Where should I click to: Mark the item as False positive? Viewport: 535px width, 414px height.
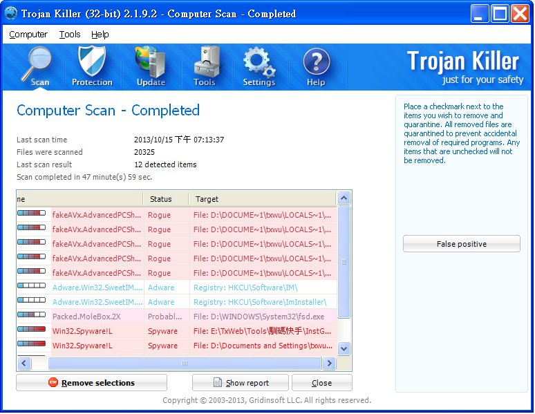461,244
